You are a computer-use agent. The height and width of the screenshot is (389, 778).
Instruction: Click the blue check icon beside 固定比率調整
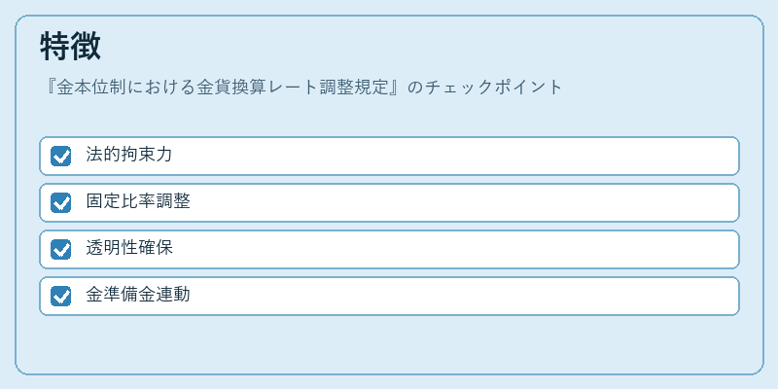pos(60,202)
